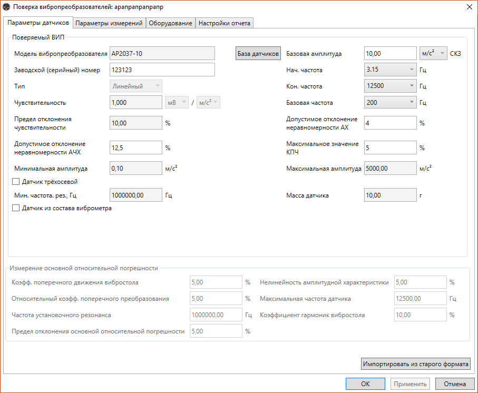Image resolution: width=478 pixels, height=393 pixels.
Task: Click the 'Максимальное значение КПЧ' field
Action: [390, 148]
